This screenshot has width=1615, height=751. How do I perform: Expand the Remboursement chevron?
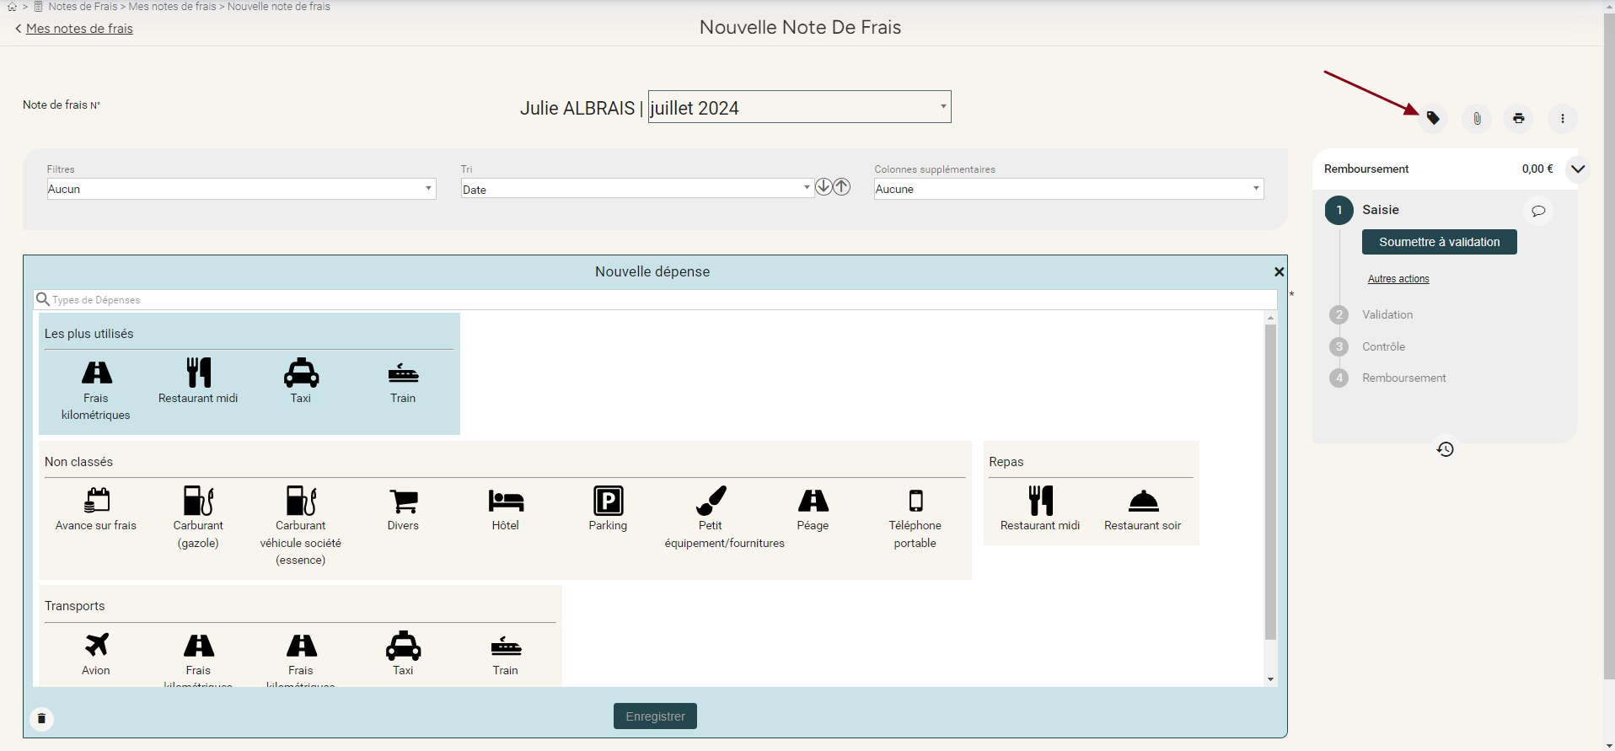click(x=1578, y=169)
